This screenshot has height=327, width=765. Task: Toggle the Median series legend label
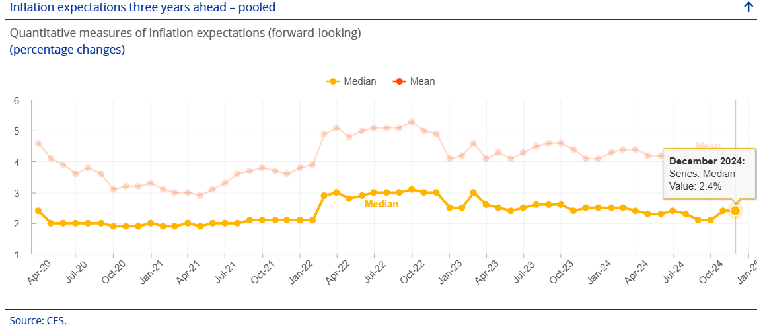click(x=360, y=82)
